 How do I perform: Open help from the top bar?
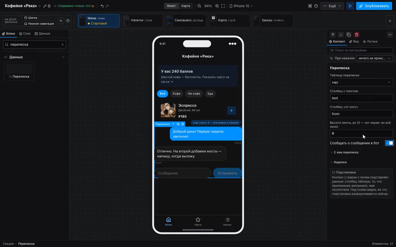pos(316,6)
